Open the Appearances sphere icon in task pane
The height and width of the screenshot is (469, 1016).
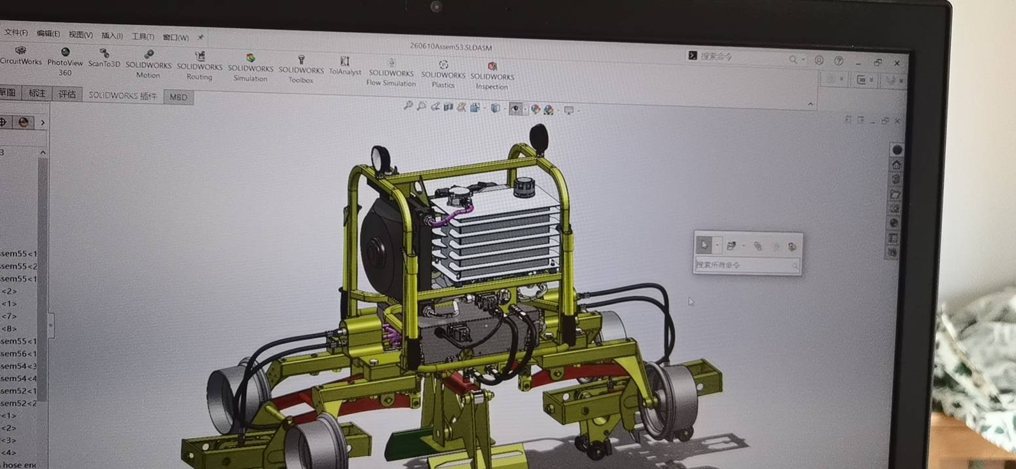click(x=894, y=223)
